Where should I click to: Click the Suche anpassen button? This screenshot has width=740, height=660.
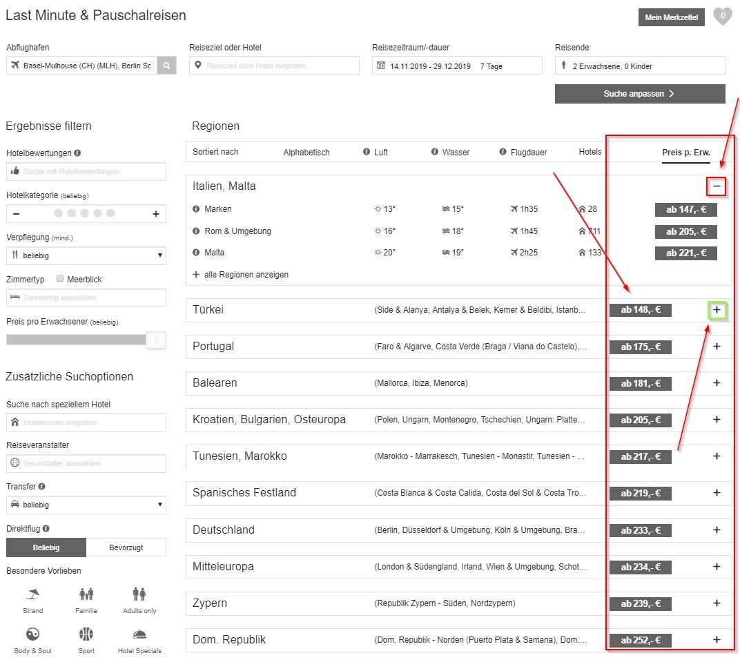point(640,94)
